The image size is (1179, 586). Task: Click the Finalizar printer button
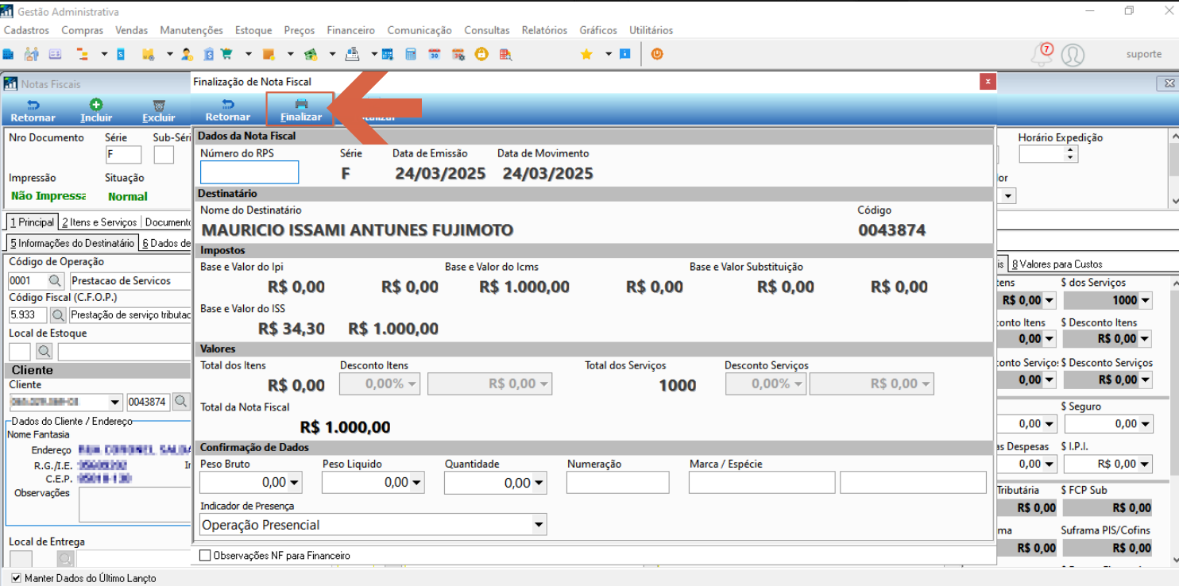[x=300, y=110]
